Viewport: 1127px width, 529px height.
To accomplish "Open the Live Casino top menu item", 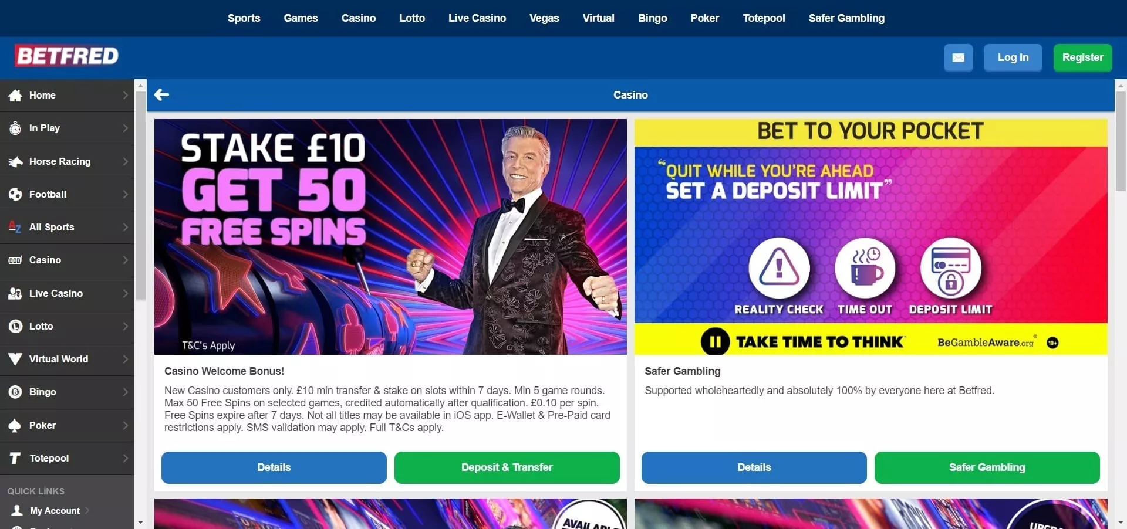I will click(x=477, y=18).
